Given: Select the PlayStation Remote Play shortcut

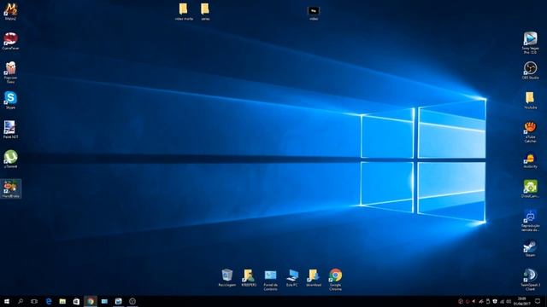Looking at the screenshot, I should (x=530, y=221).
